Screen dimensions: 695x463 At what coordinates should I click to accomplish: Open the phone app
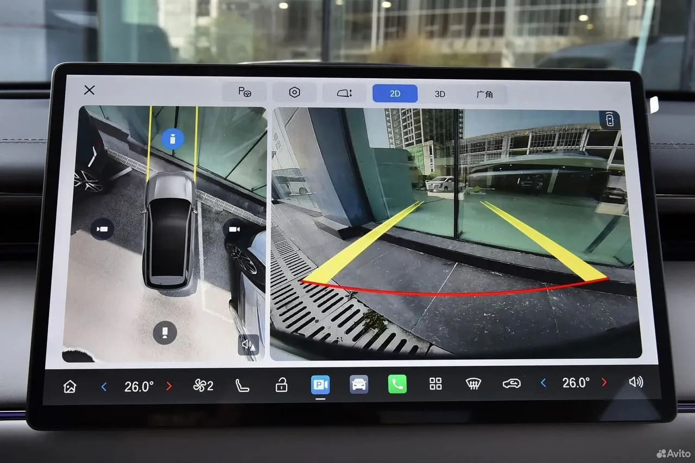click(397, 384)
